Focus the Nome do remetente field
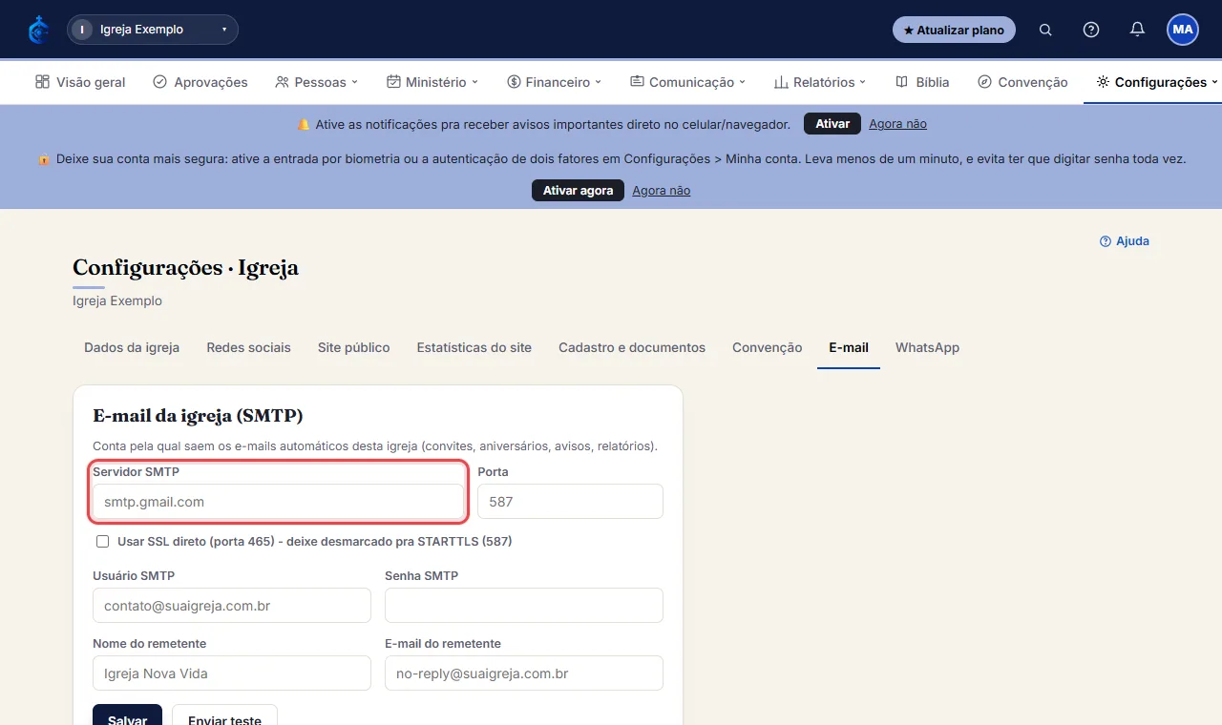The height and width of the screenshot is (725, 1222). 232,673
